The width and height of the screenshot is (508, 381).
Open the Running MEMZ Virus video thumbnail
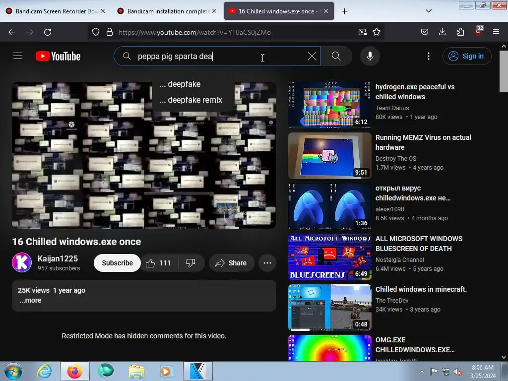click(x=329, y=155)
